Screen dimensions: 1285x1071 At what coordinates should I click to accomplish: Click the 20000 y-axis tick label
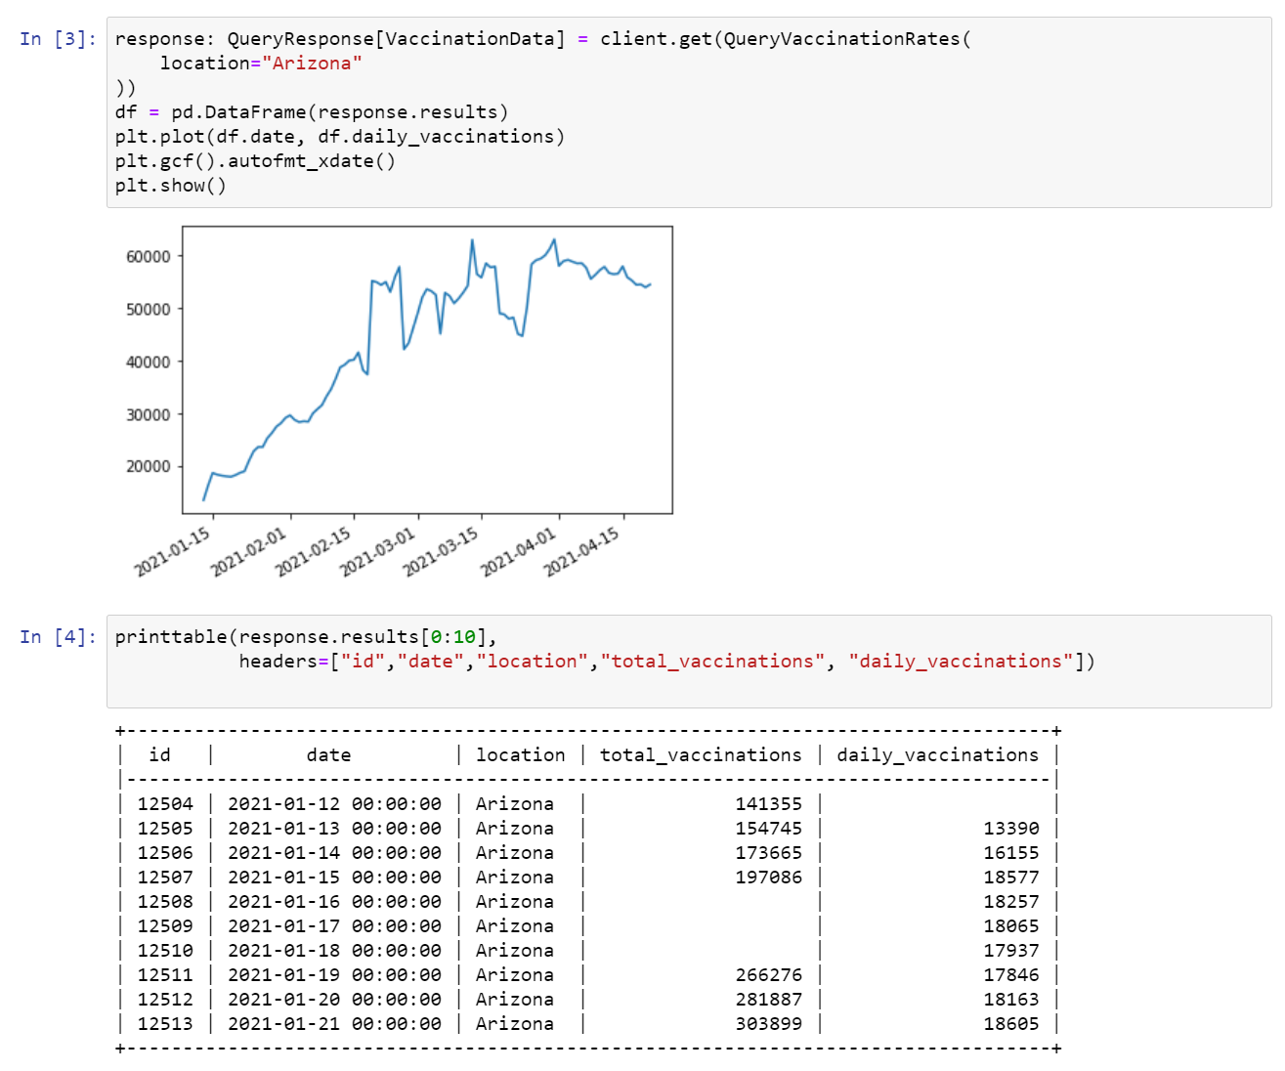[149, 467]
